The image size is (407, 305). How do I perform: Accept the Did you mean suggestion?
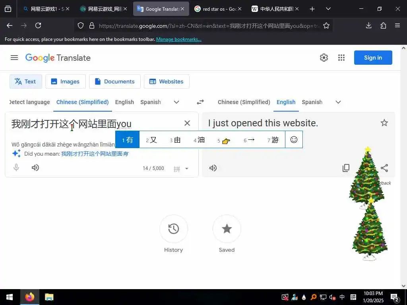coord(95,154)
